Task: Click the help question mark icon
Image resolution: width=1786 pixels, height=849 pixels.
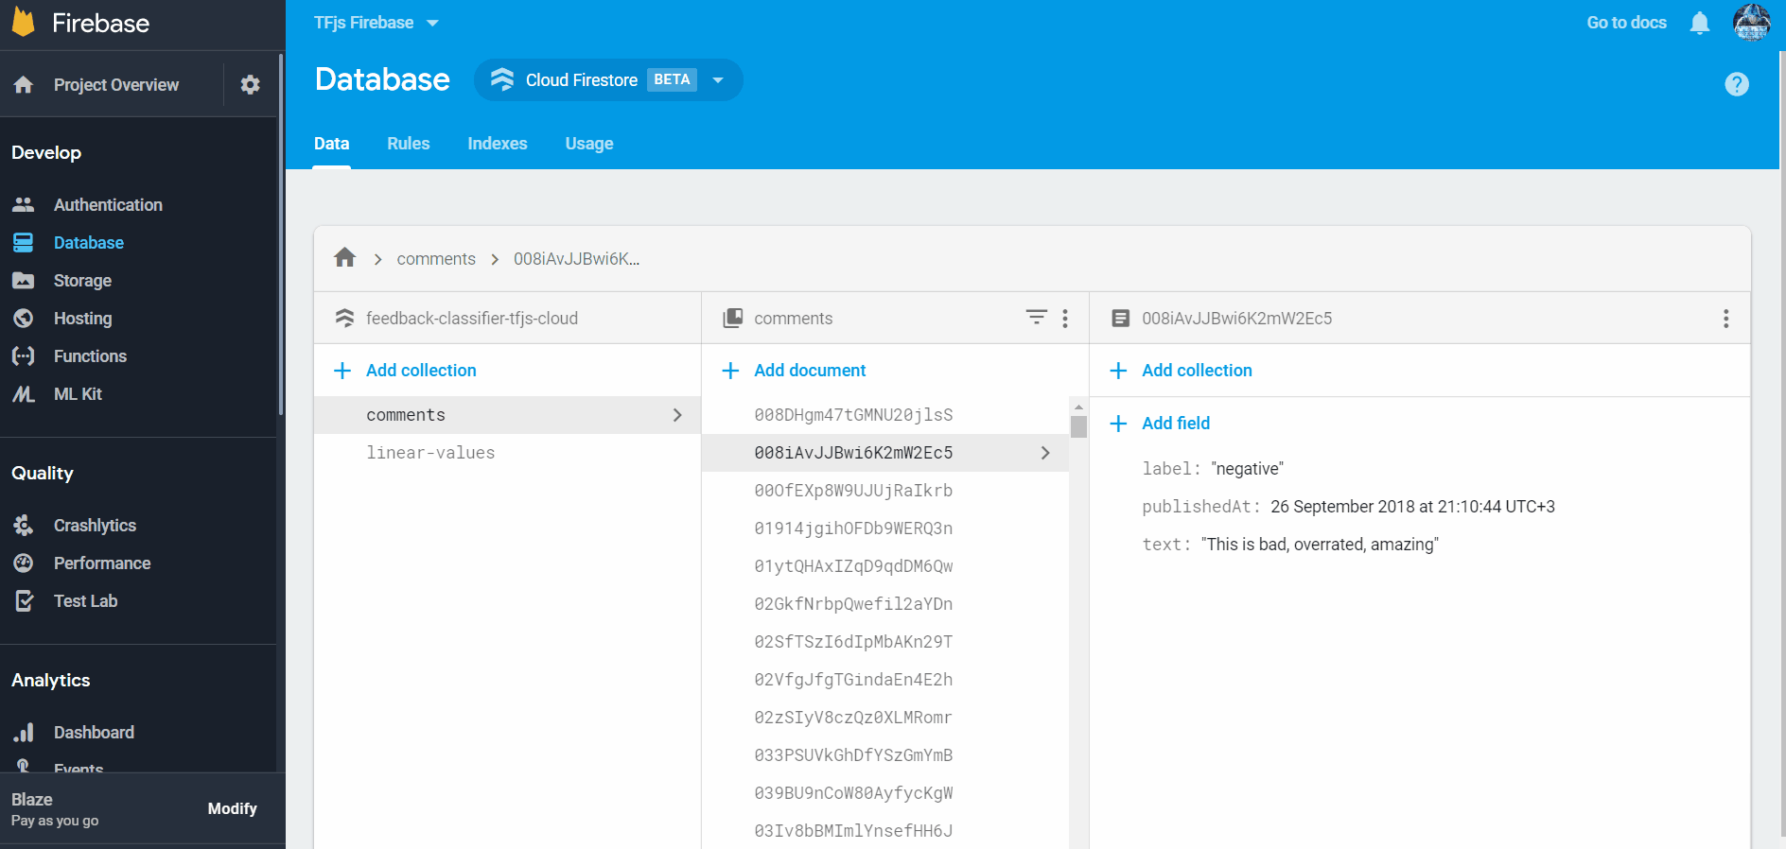Action: coord(1737,84)
